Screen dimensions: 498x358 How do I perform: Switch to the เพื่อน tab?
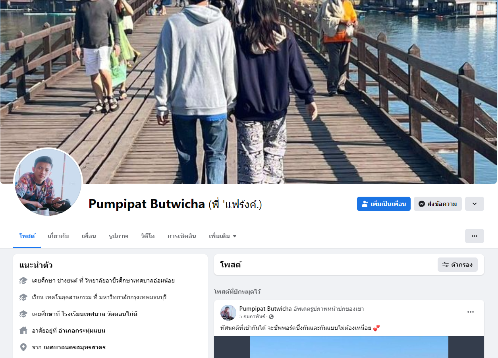(89, 236)
